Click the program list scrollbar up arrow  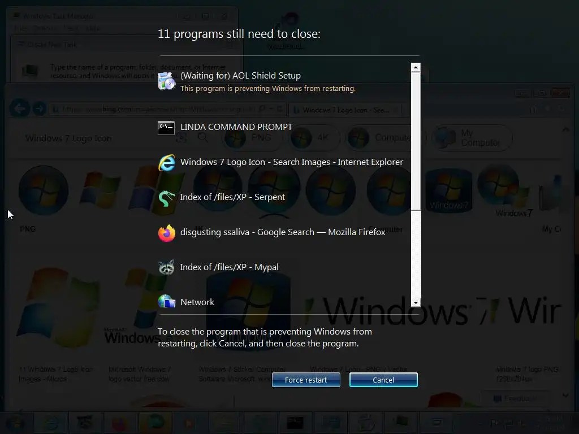[416, 67]
